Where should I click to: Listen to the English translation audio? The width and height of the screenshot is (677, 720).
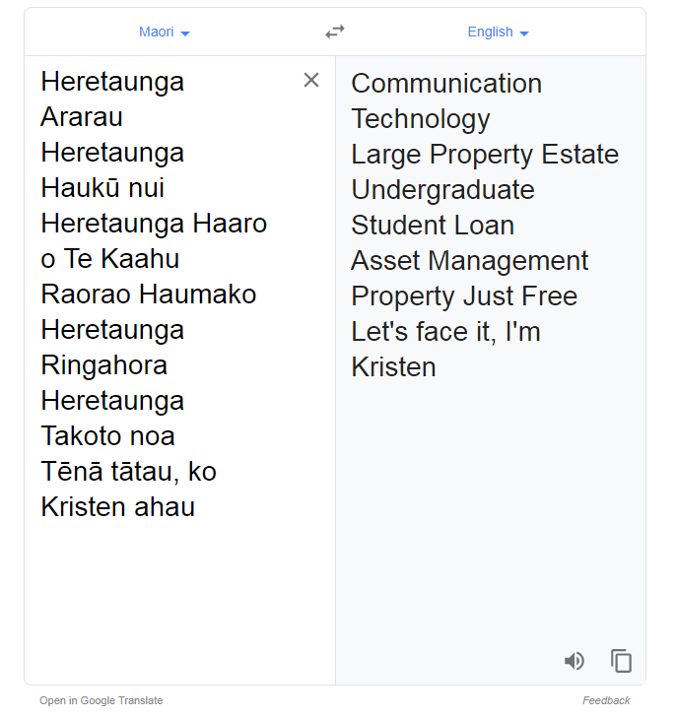(575, 661)
